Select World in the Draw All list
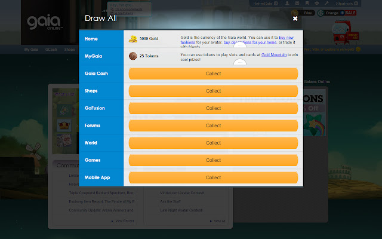 (101, 143)
